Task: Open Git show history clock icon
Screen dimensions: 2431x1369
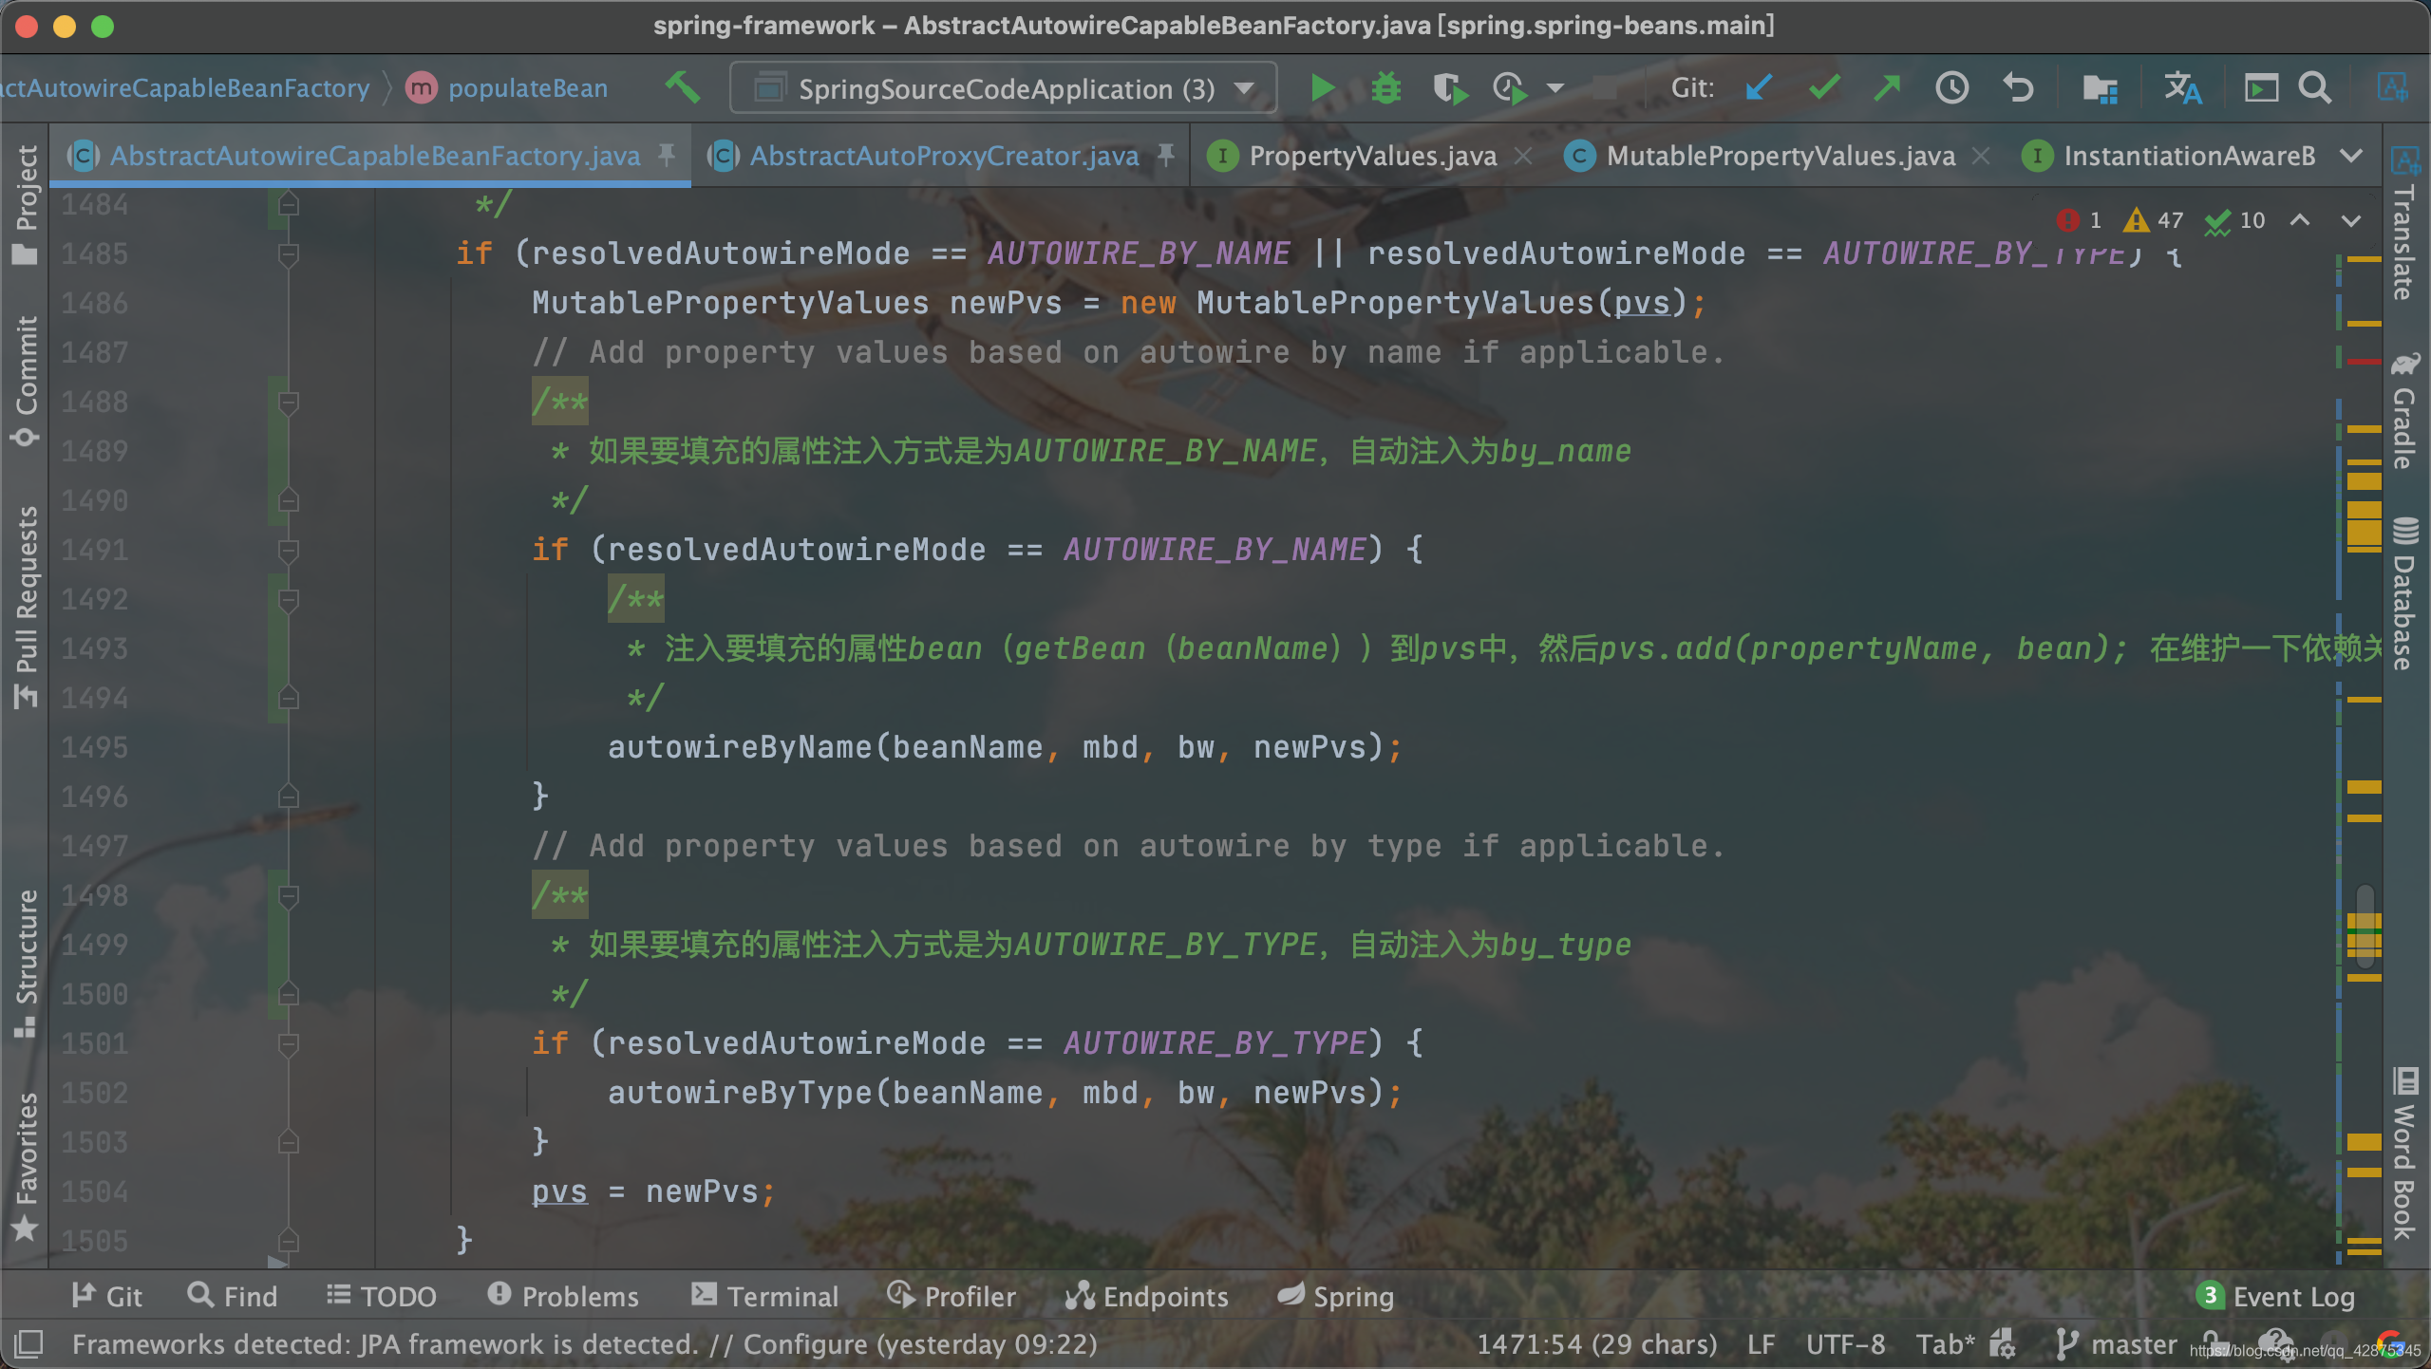Action: pos(1951,88)
